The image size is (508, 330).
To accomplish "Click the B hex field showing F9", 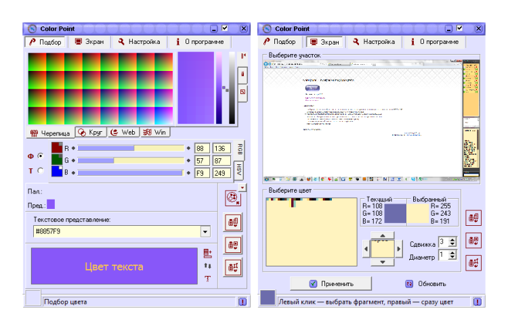I will pos(202,173).
